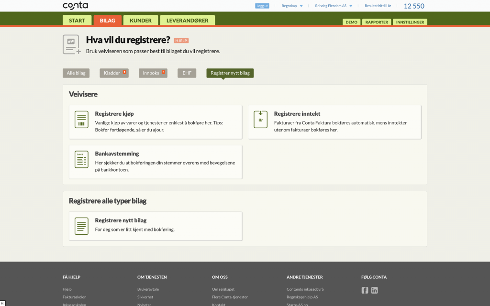The height and width of the screenshot is (306, 490).
Task: Open the Flere Conta-tjenester footer link
Action: pyautogui.click(x=230, y=297)
